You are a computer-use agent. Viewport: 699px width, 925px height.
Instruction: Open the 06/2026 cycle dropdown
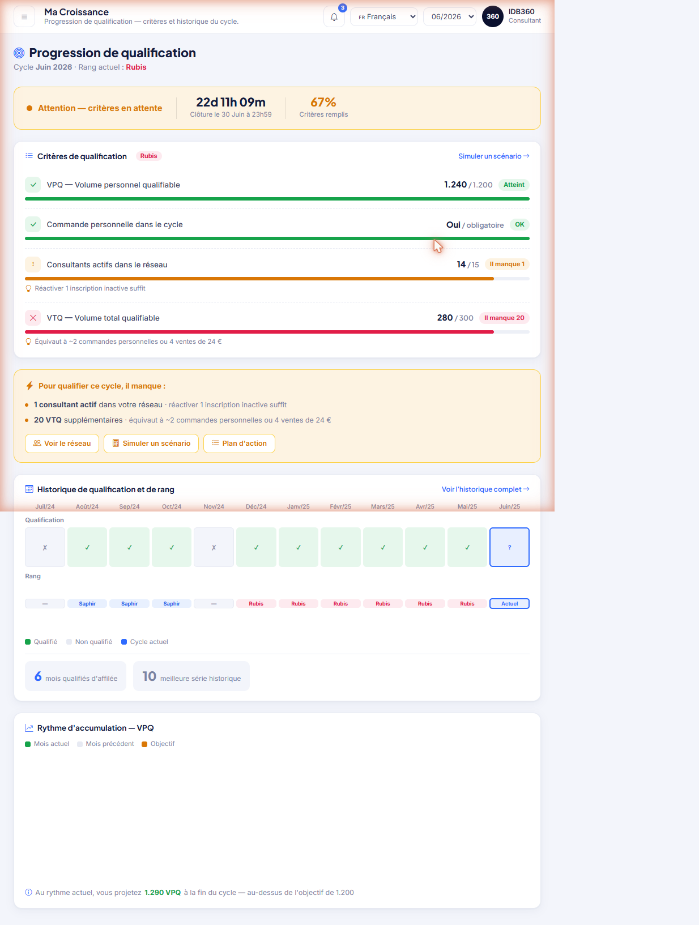450,17
